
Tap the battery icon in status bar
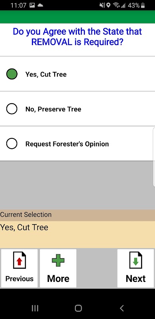143,5
